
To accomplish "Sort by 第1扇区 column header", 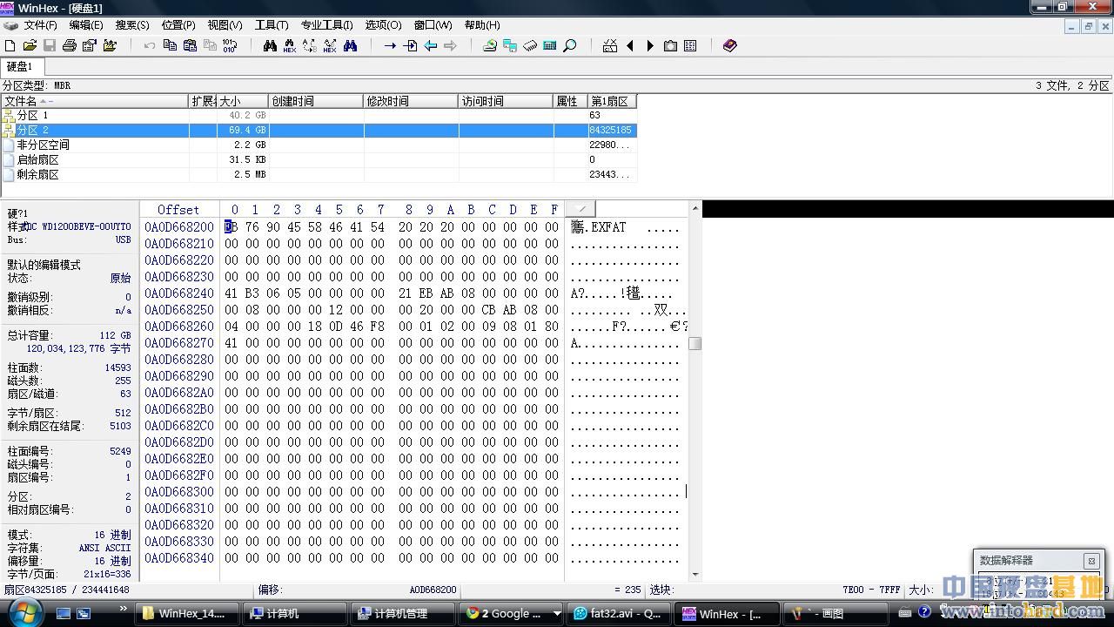I will coord(613,101).
